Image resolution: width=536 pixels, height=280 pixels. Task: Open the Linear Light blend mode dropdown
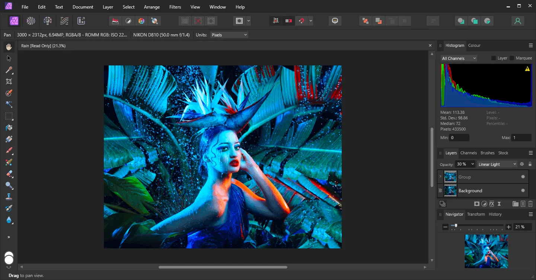click(x=497, y=164)
